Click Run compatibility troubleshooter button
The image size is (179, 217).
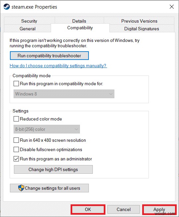click(x=49, y=56)
